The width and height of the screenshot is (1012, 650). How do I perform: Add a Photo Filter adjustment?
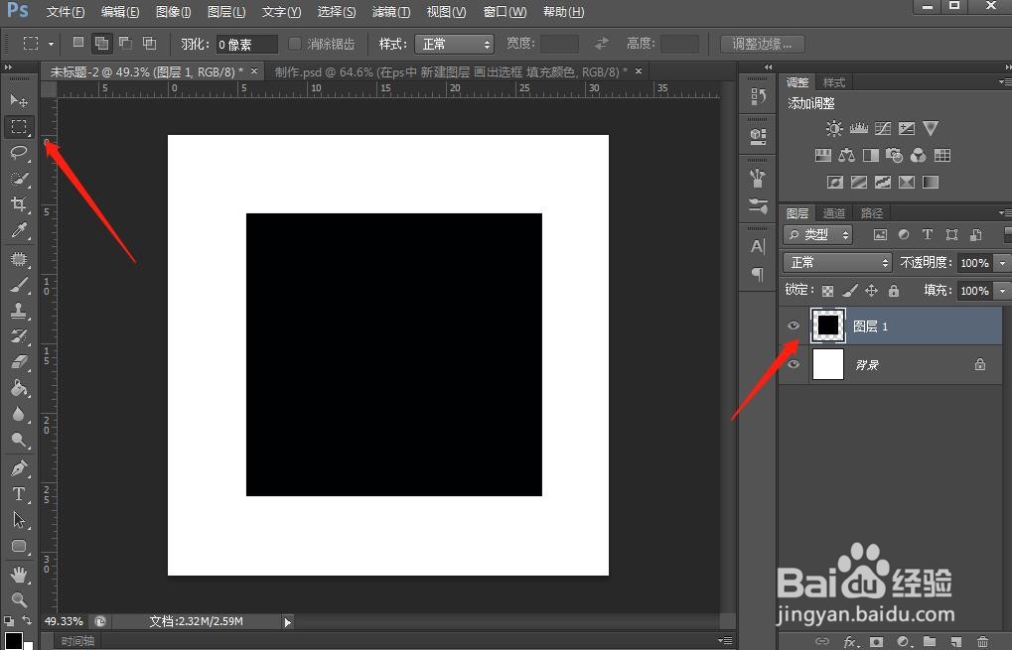tap(894, 156)
